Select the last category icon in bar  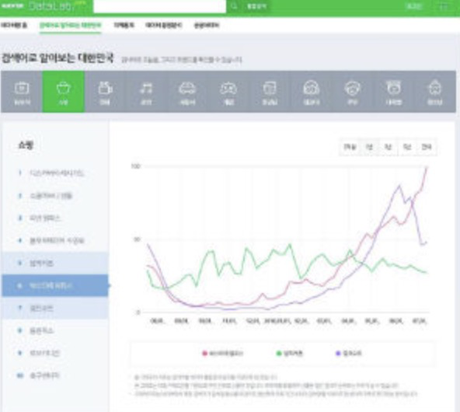(435, 92)
